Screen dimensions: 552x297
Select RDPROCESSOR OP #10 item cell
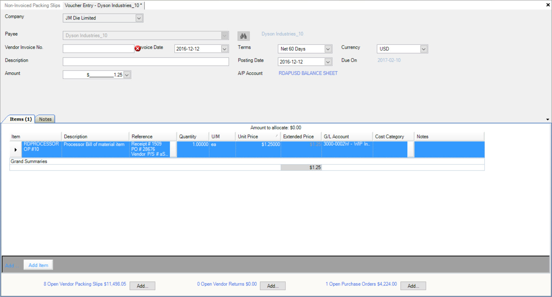pos(41,149)
